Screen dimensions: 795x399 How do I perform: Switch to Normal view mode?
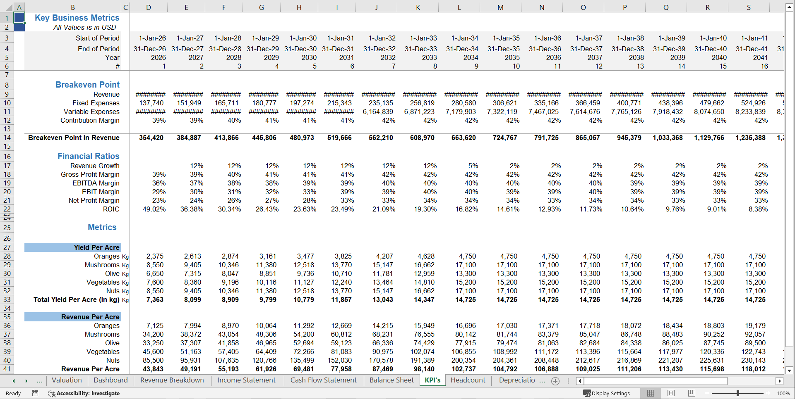click(650, 393)
